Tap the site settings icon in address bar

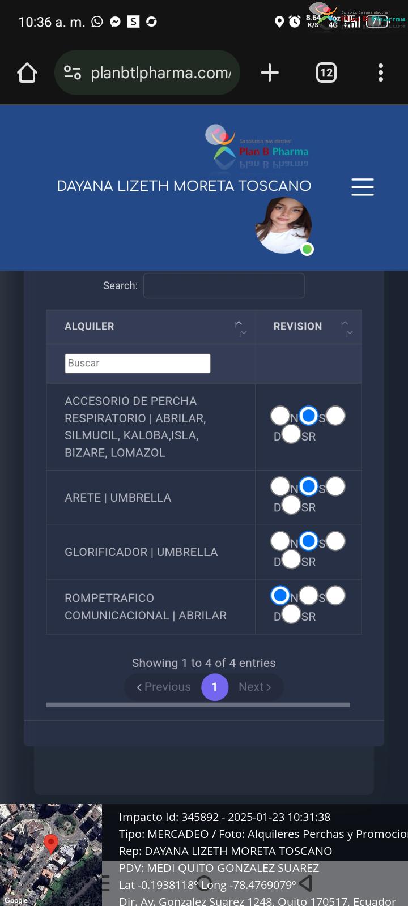click(x=73, y=72)
